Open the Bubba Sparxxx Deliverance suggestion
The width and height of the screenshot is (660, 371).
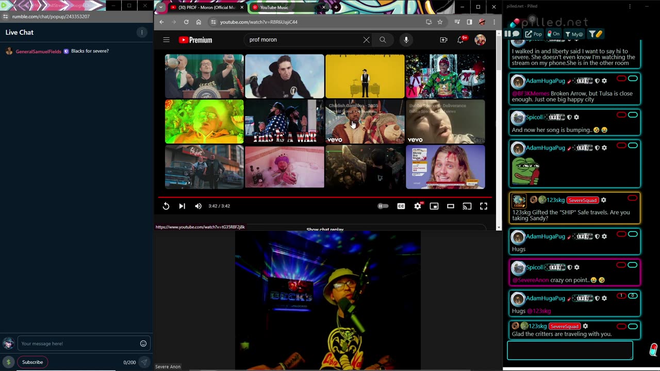click(445, 121)
